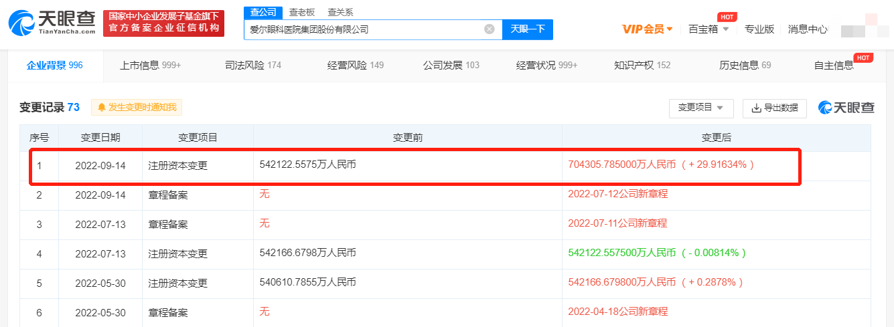Click 章程备案 in row 6
Viewport: 894px width, 327px height.
(168, 312)
